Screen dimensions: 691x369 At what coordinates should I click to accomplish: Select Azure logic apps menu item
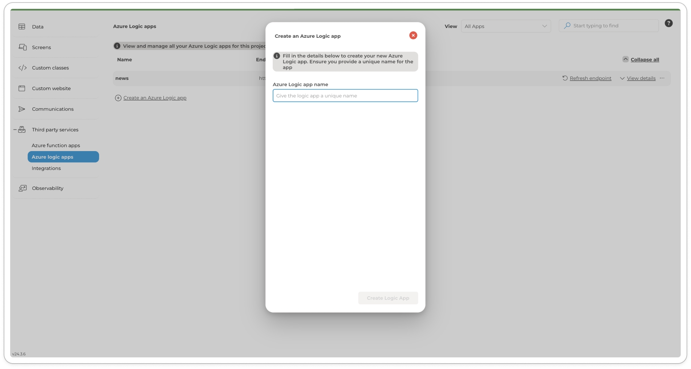[63, 157]
